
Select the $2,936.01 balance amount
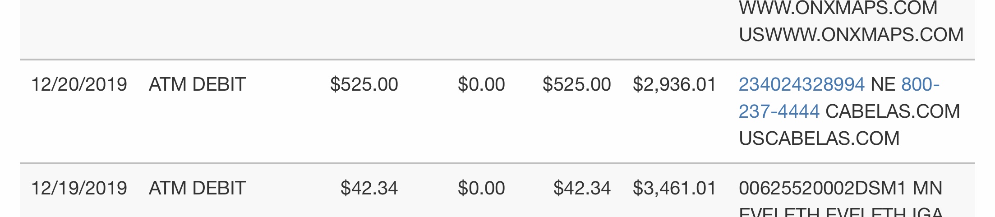674,84
